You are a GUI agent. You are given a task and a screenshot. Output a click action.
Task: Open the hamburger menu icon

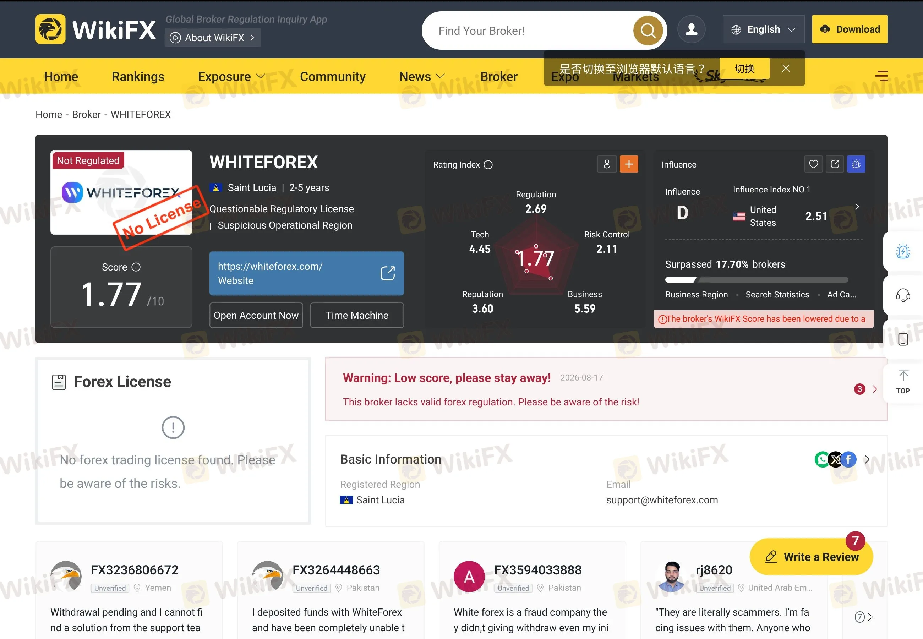[881, 76]
